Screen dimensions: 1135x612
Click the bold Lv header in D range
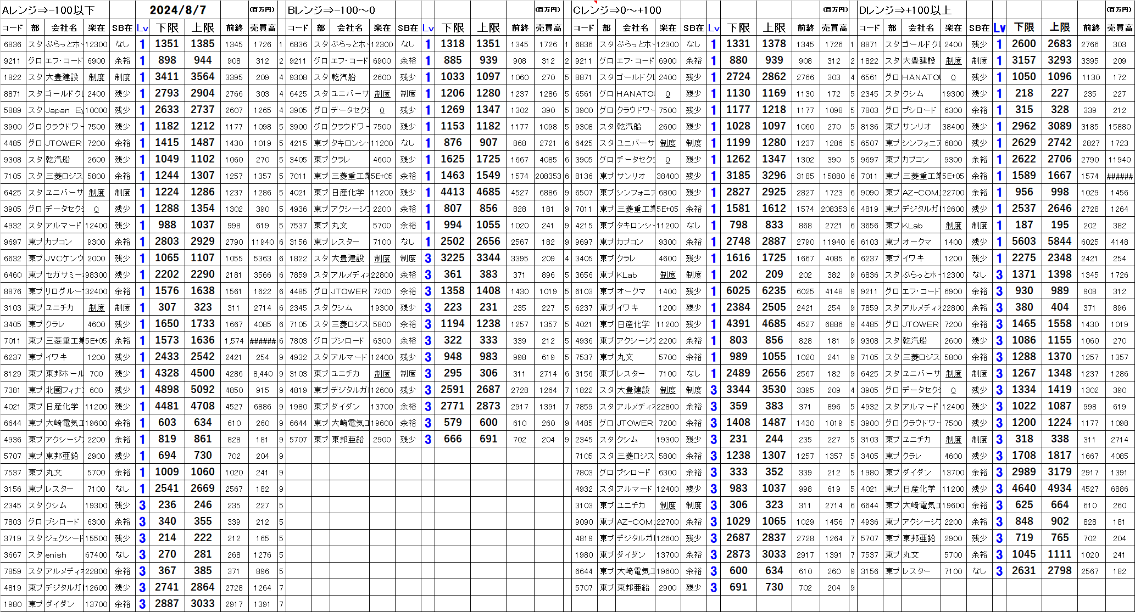click(999, 27)
